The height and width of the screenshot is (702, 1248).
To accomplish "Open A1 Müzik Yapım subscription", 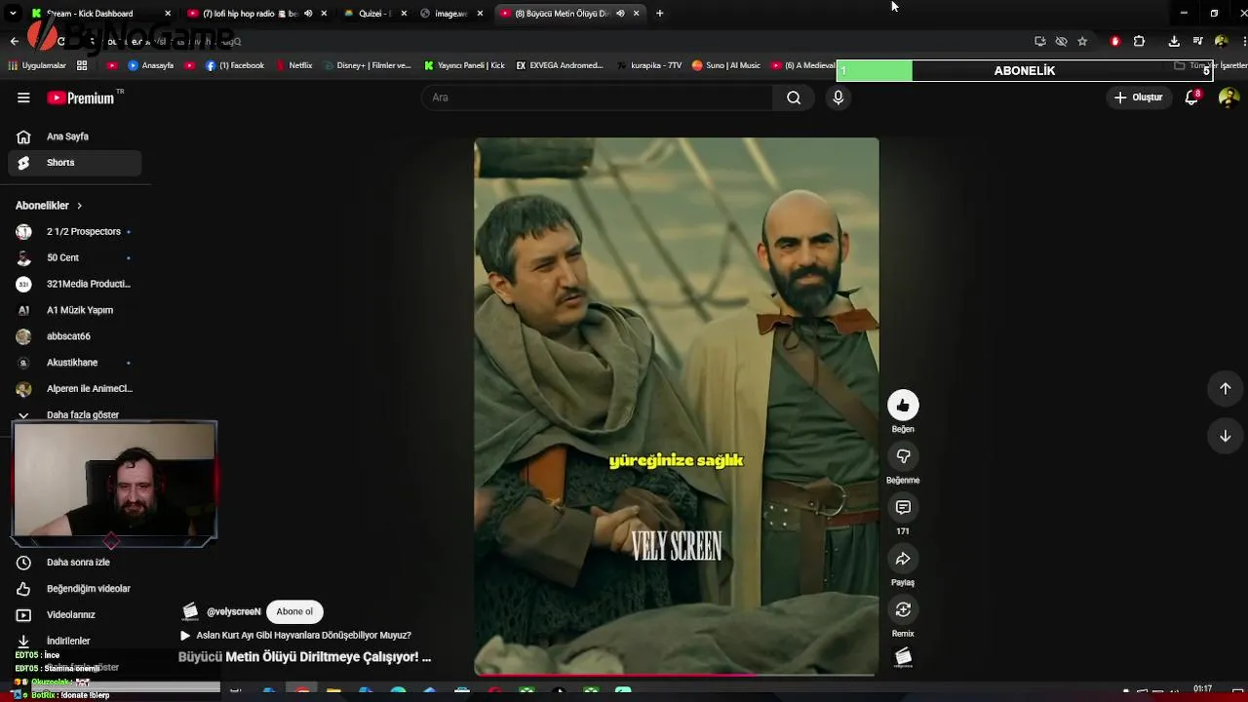I will (74, 310).
